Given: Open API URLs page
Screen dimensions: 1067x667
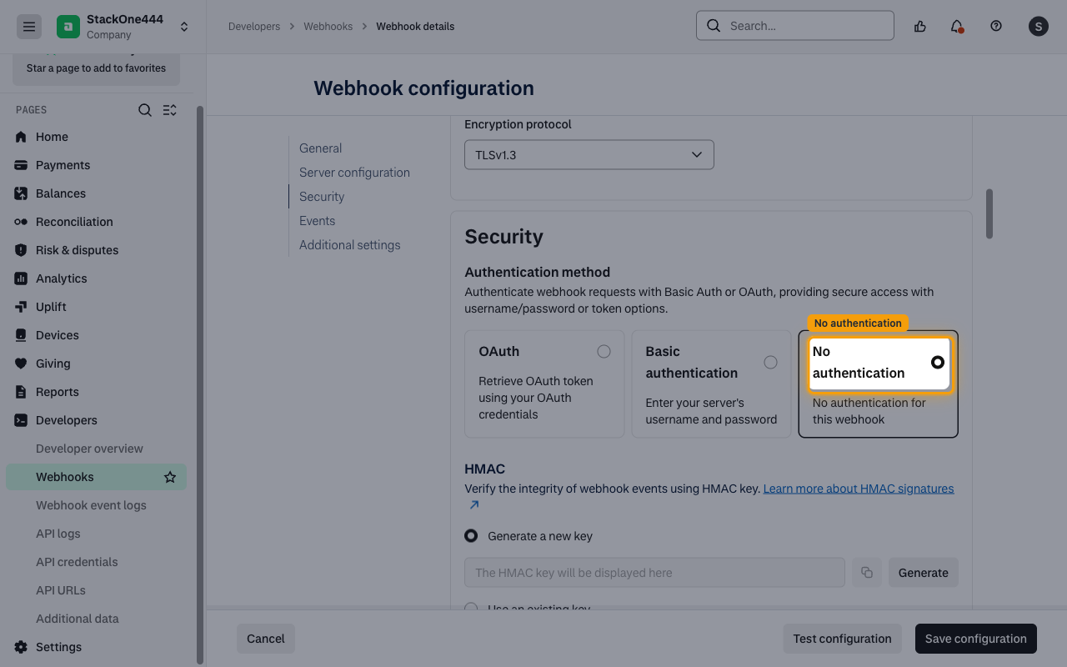Looking at the screenshot, I should [x=61, y=590].
